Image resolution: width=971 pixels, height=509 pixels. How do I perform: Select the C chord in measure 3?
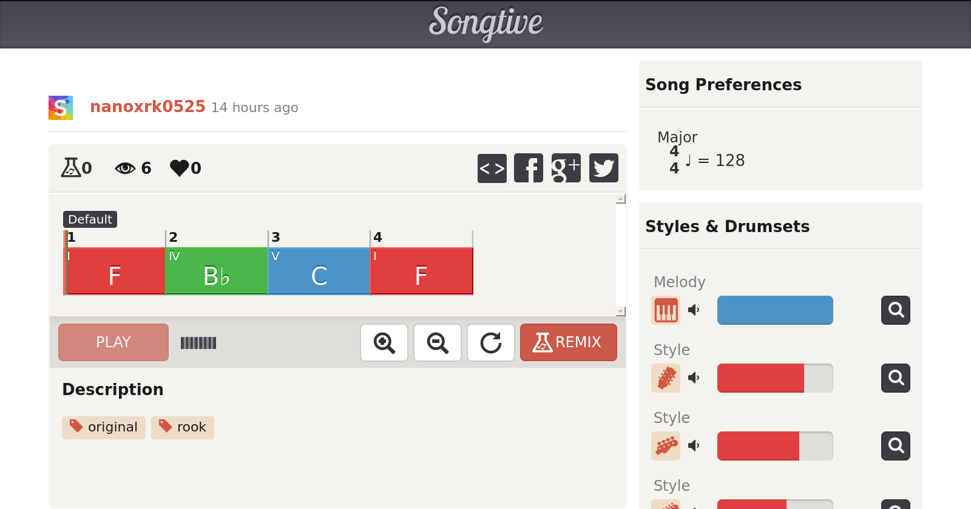(x=319, y=271)
